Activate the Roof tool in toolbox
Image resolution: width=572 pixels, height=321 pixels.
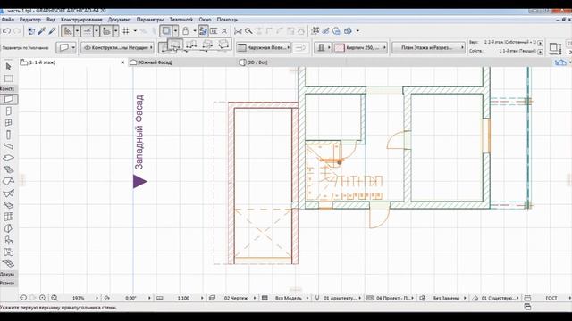tap(8, 181)
